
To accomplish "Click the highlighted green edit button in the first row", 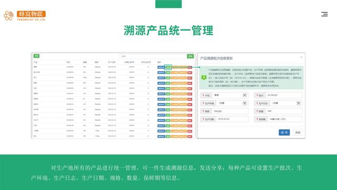I will (x=168, y=67).
